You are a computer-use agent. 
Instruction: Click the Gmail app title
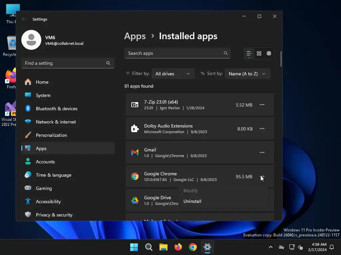point(150,150)
